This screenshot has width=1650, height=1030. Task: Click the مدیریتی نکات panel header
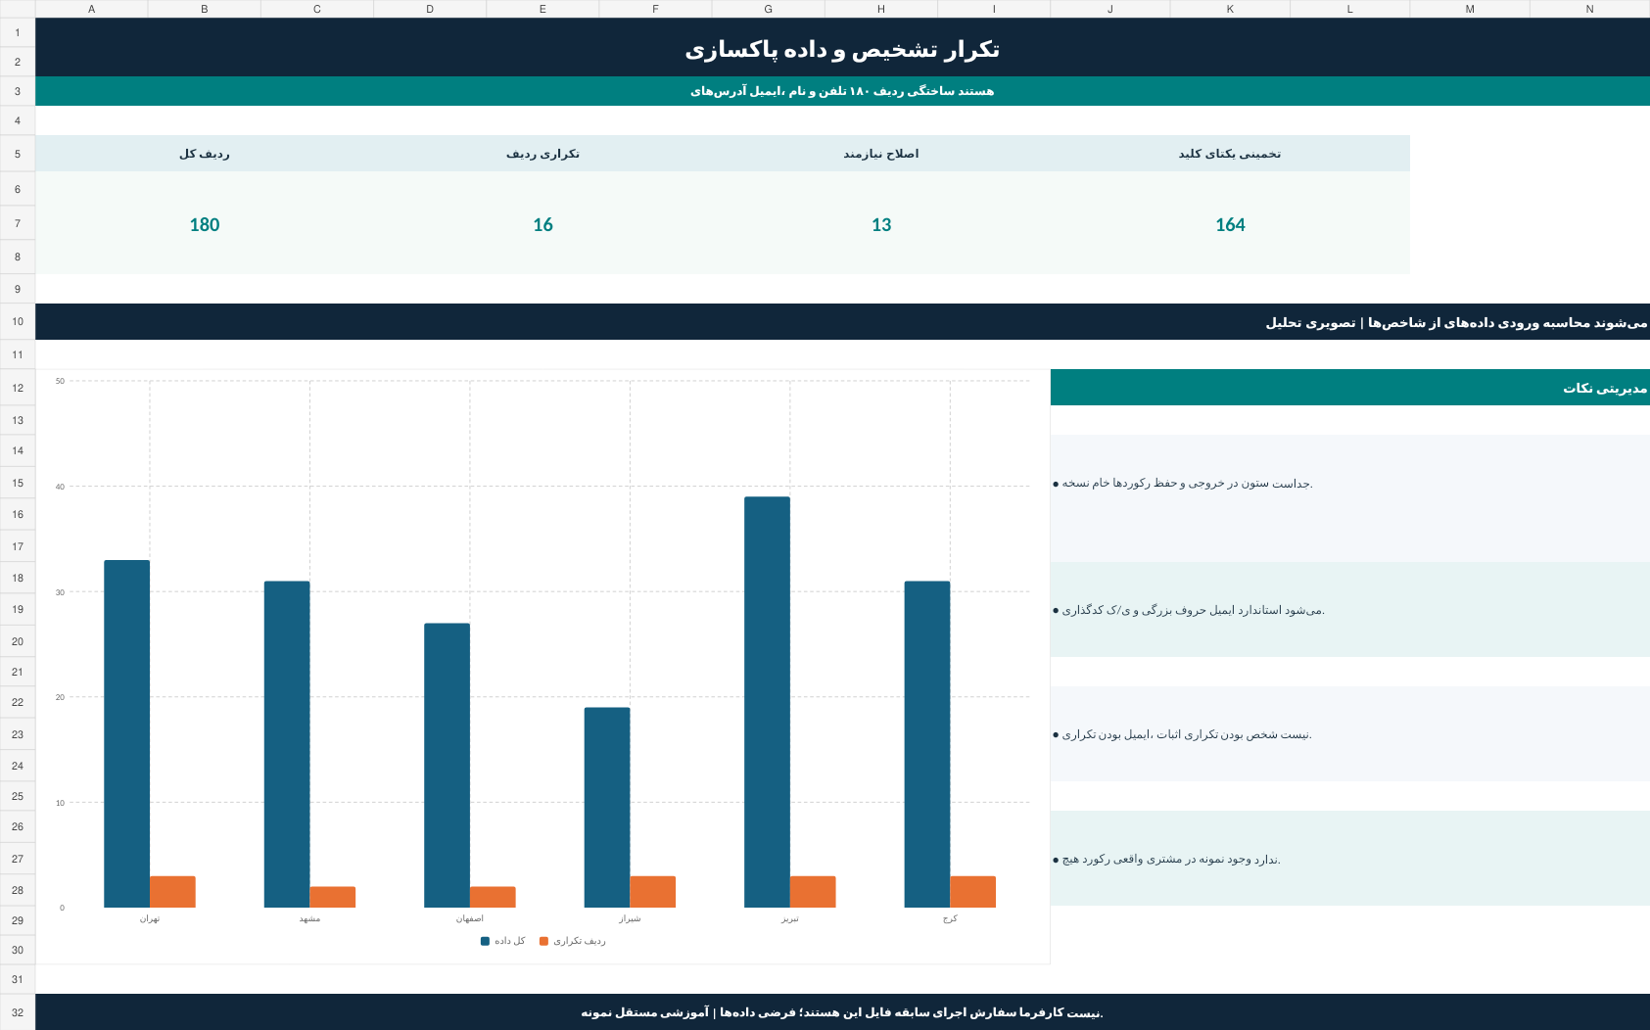(x=1350, y=388)
